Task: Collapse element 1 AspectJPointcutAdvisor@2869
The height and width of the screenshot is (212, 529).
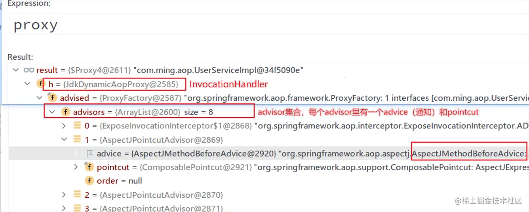Action: coord(64,139)
